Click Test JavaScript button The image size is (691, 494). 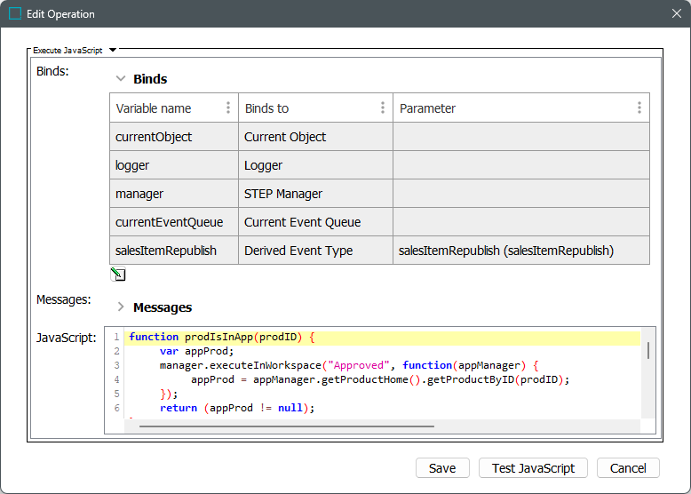[x=533, y=468]
